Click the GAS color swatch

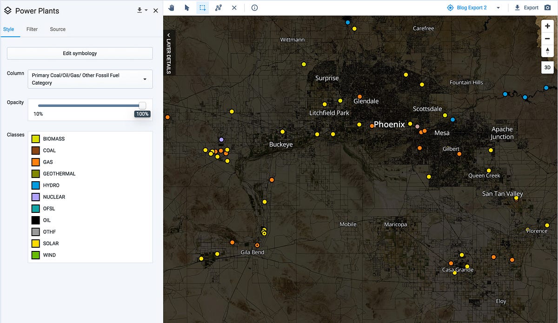tap(35, 162)
